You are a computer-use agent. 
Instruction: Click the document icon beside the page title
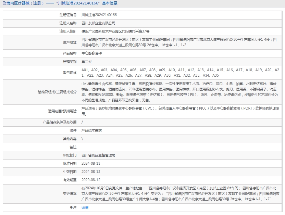(x=4, y=3)
